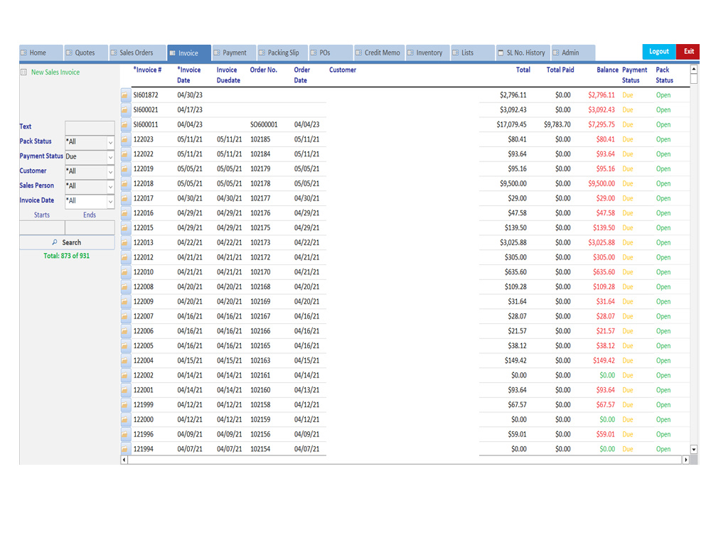Open folder icon for invoice 122006
Screen dimensions: 711x533
coord(124,331)
